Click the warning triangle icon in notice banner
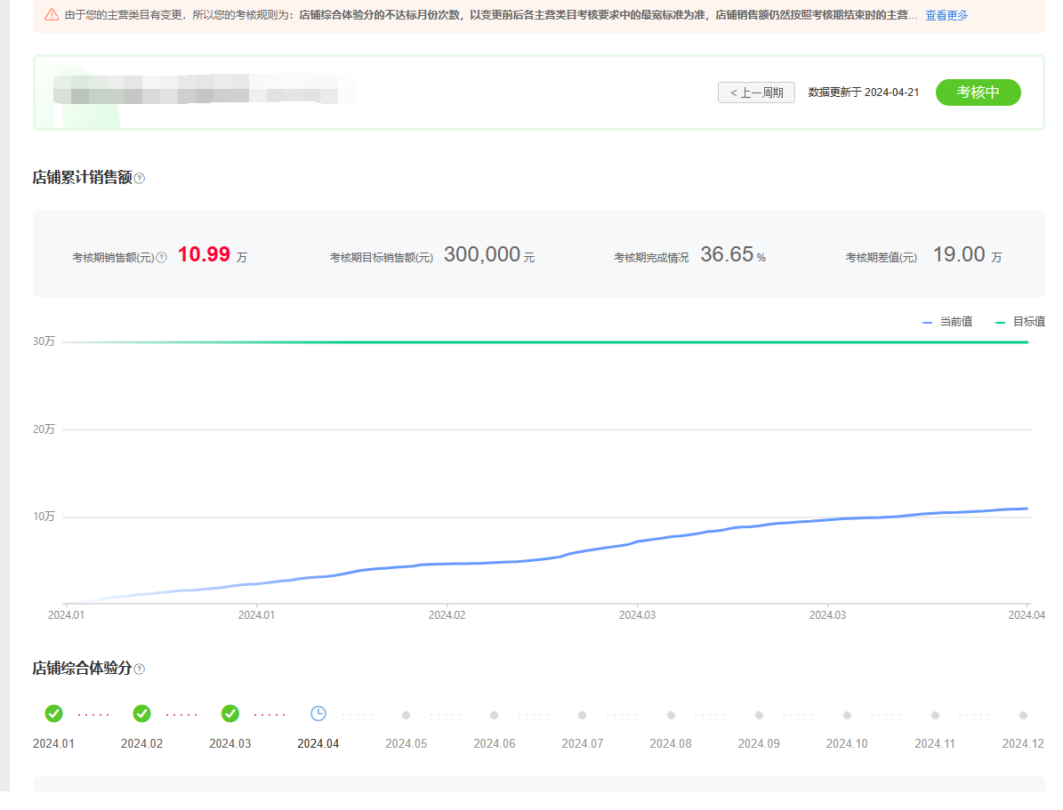Screen dimensions: 1063x810 point(52,15)
